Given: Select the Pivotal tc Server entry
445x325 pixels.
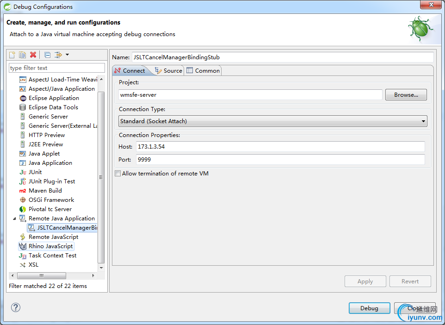Looking at the screenshot, I should pyautogui.click(x=50, y=209).
